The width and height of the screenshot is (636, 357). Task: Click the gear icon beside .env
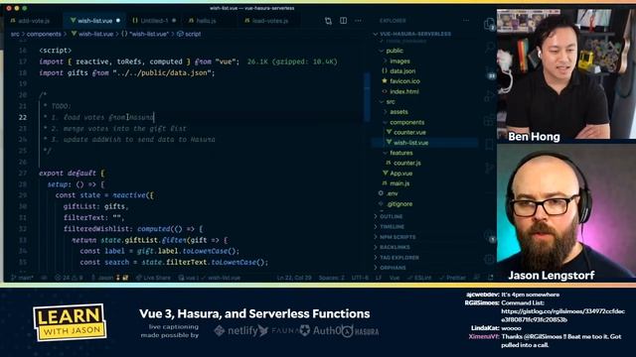(x=381, y=193)
